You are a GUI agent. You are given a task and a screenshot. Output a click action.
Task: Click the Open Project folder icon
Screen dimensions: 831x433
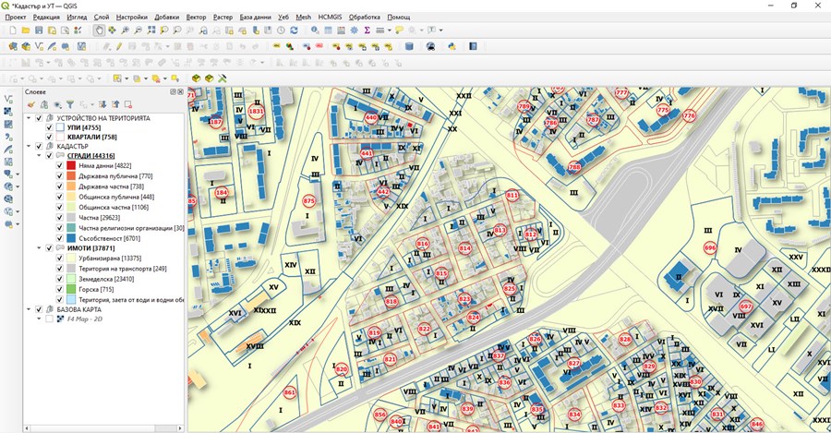click(26, 30)
